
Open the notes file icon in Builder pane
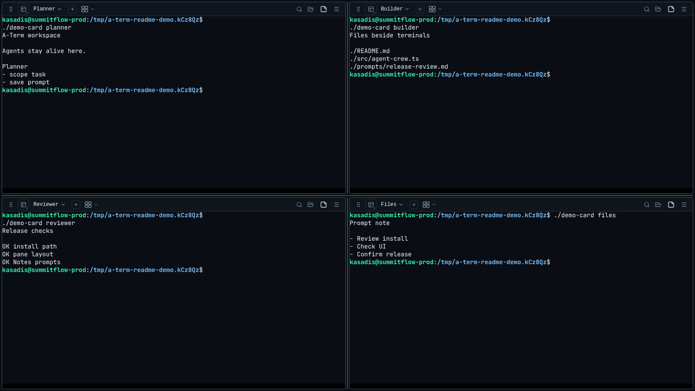pyautogui.click(x=671, y=9)
